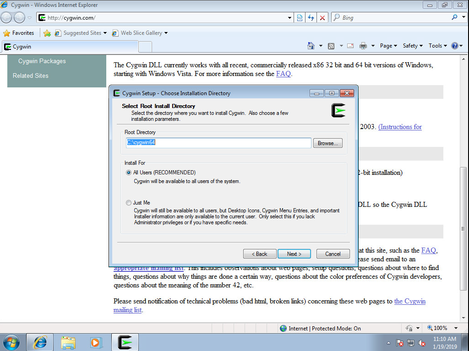Click the < Back button in setup

click(x=259, y=254)
